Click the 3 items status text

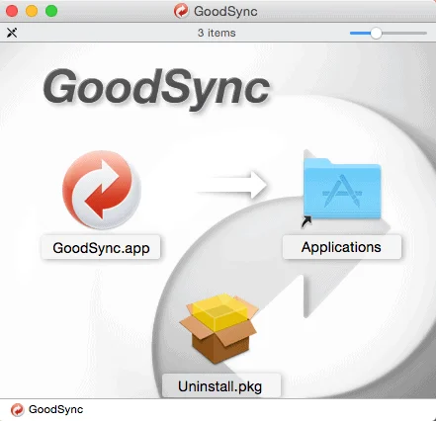[217, 33]
